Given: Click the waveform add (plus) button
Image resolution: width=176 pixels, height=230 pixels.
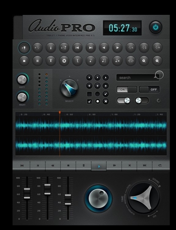Looking at the screenshot, I should (157, 48).
